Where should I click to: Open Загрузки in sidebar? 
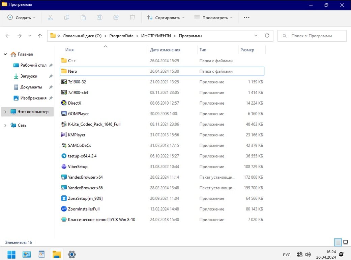point(29,76)
